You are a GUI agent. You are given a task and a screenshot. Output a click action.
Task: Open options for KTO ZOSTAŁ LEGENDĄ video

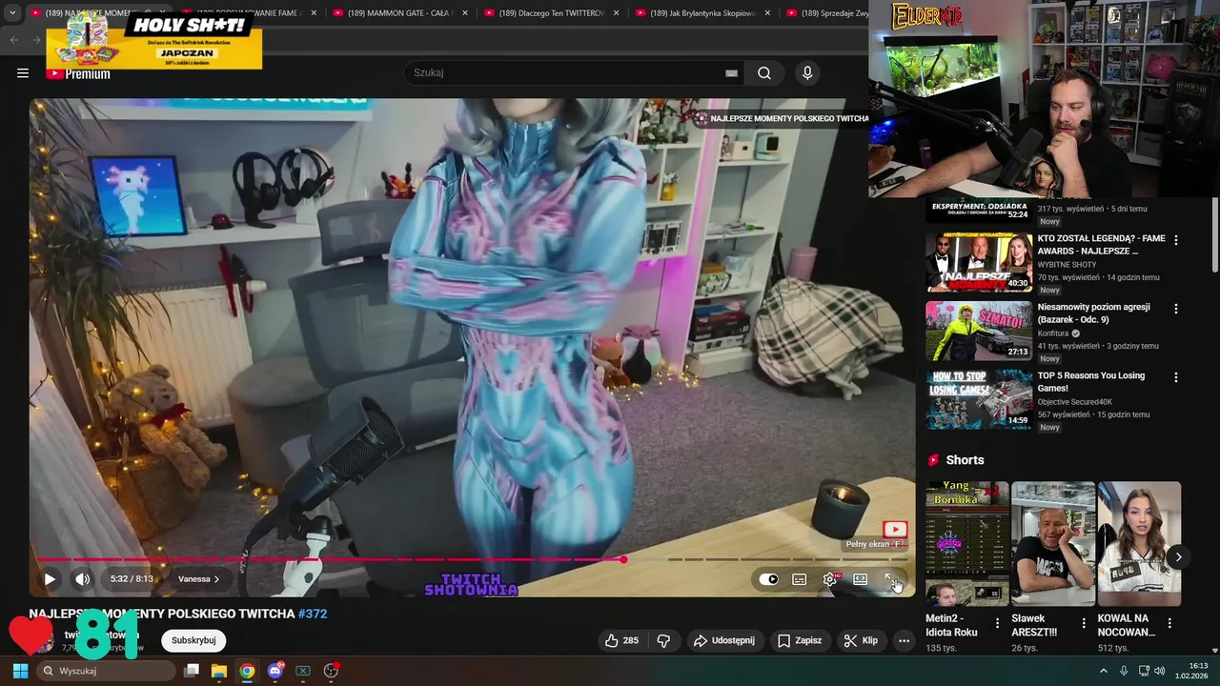coord(1175,240)
